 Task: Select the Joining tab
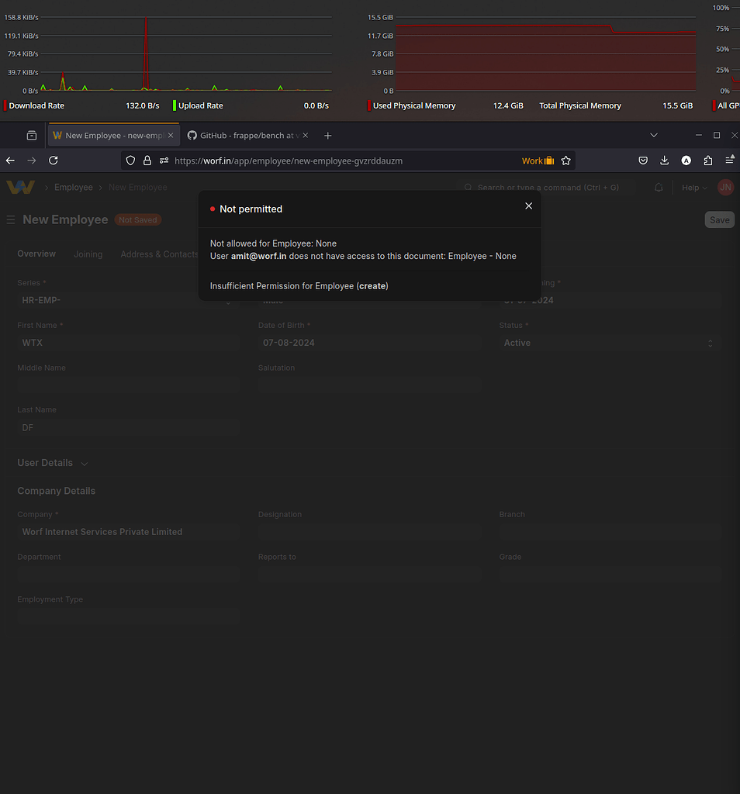(x=88, y=254)
